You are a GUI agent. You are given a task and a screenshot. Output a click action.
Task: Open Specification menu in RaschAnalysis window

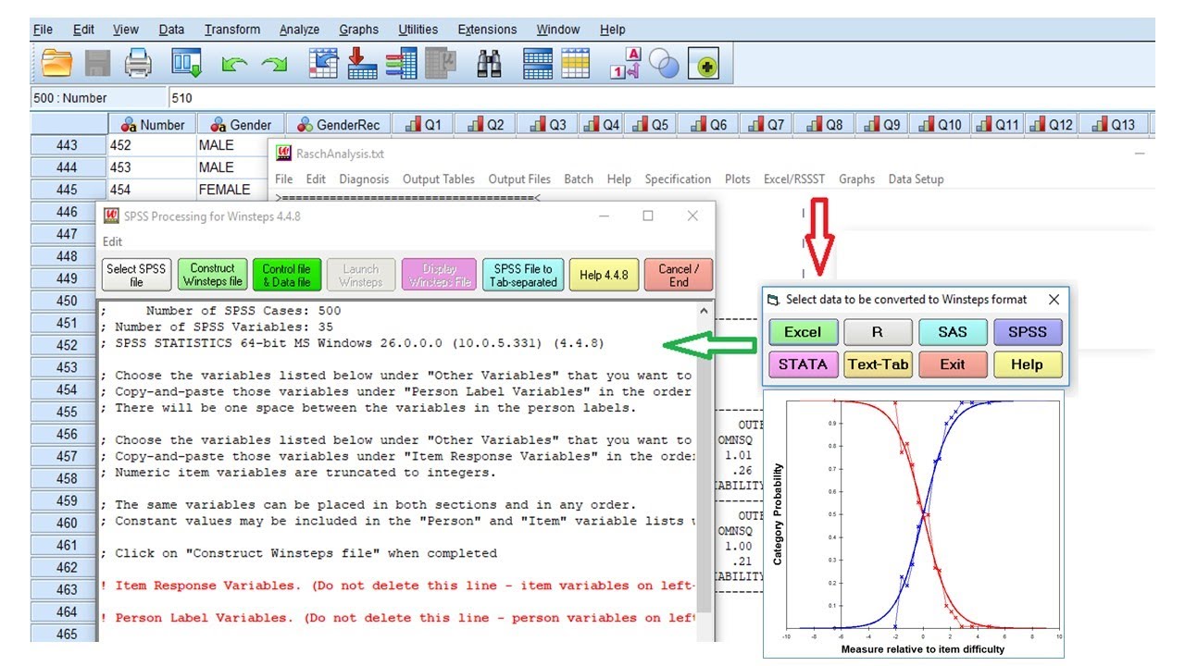tap(678, 179)
